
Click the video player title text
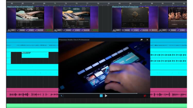point(74,40)
